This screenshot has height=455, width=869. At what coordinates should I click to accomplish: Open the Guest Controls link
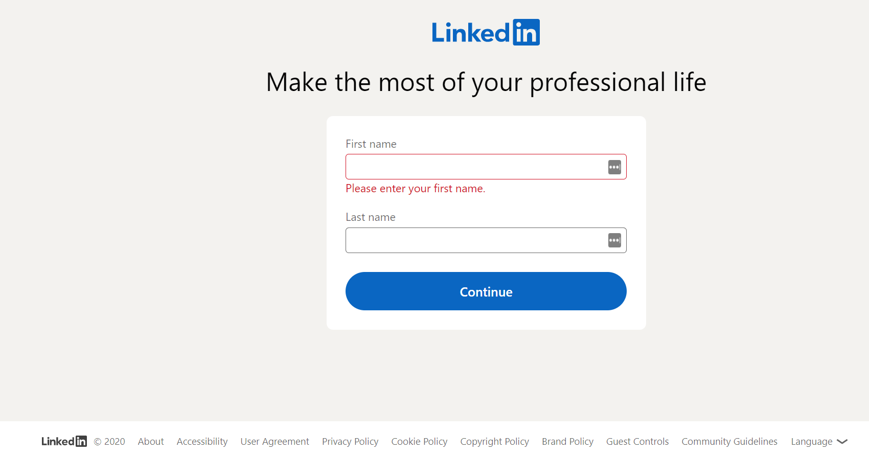coord(637,442)
